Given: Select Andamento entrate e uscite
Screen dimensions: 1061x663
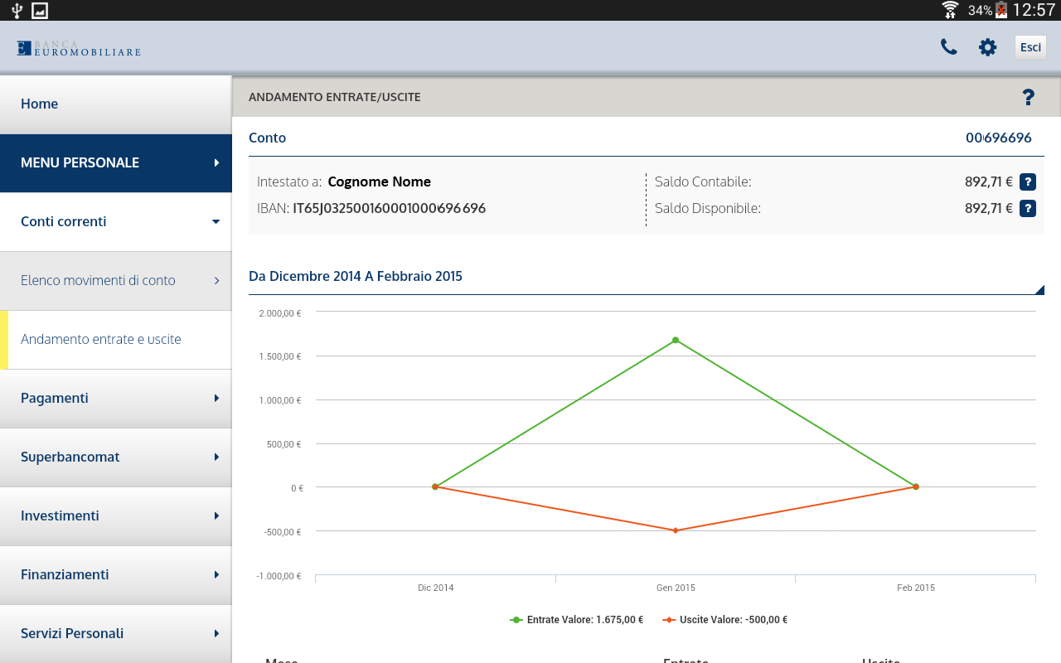Looking at the screenshot, I should [116, 340].
